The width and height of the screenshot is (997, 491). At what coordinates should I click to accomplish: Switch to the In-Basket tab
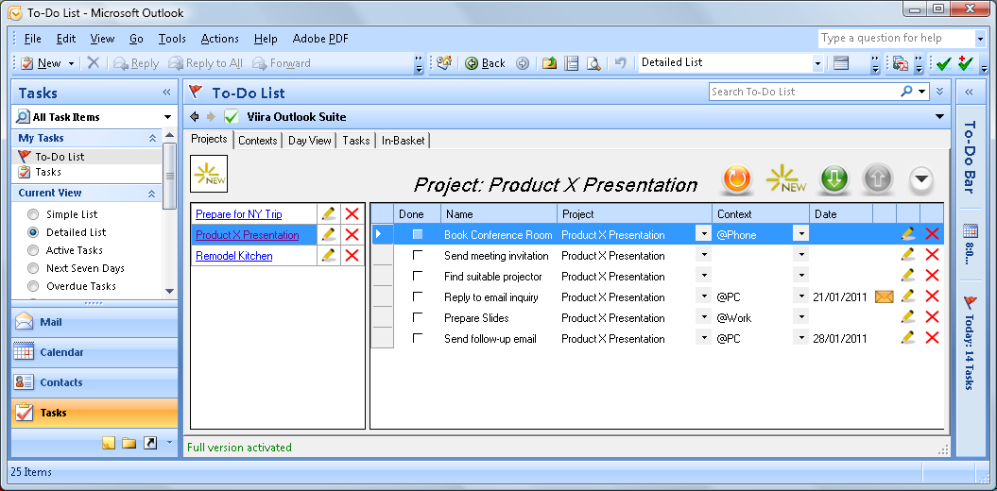[404, 141]
